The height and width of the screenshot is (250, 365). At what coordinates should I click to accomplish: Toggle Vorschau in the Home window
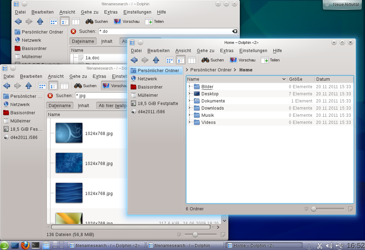point(242,60)
